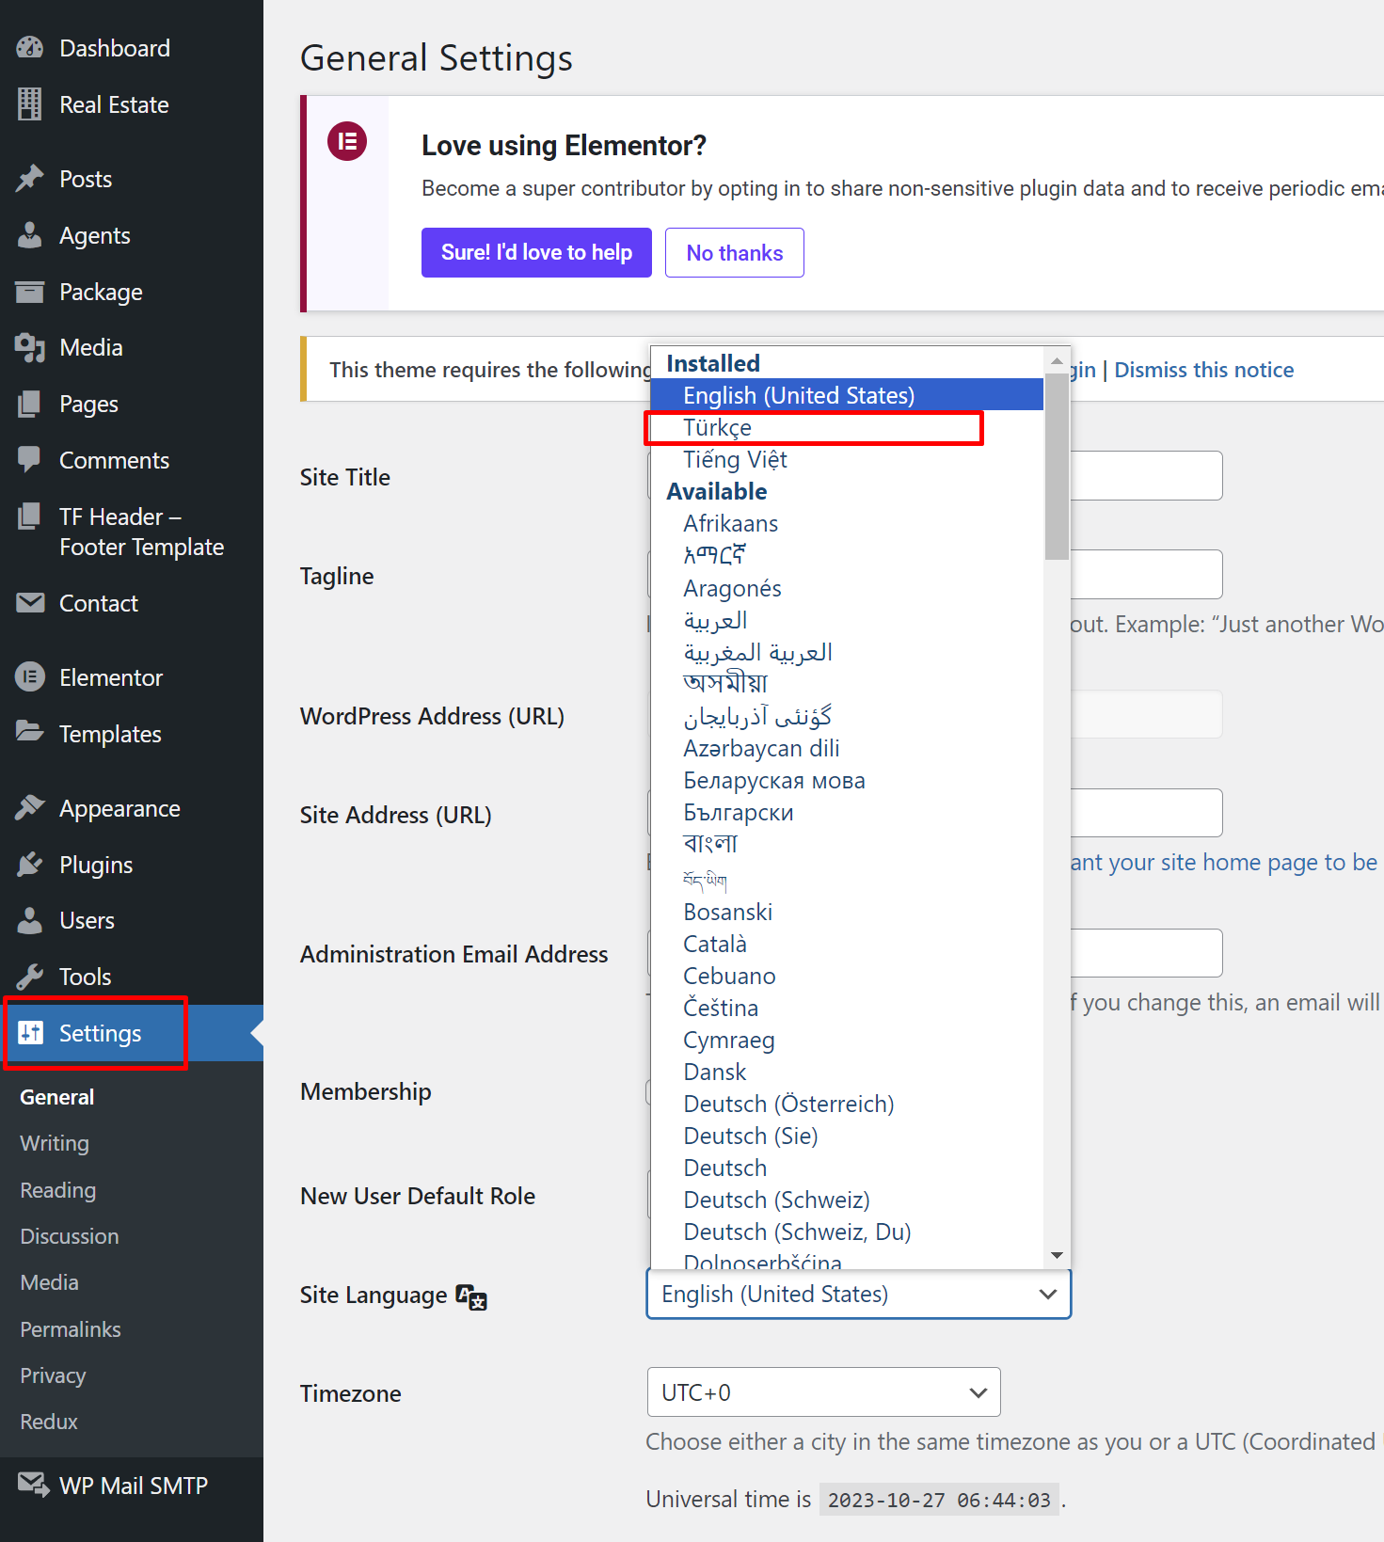Select English (United States) option
Screen dimensions: 1384x1542
click(847, 395)
